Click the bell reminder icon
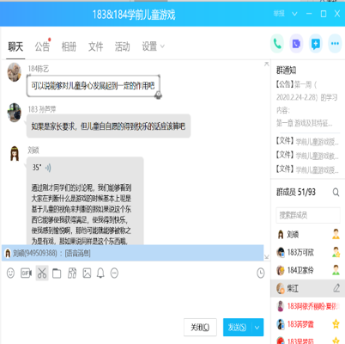Viewport: 345px width, 344px height. tap(100, 273)
